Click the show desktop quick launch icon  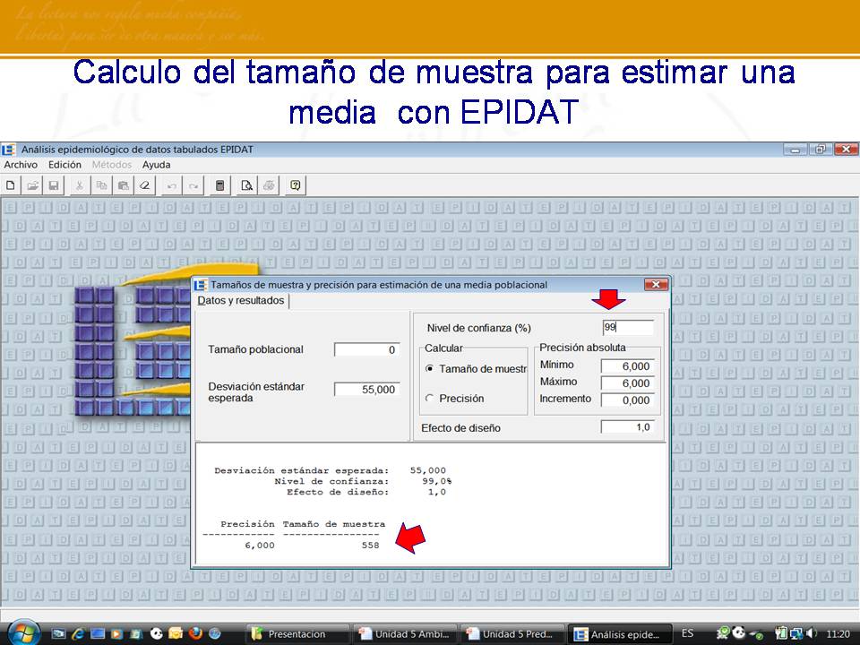[x=98, y=633]
